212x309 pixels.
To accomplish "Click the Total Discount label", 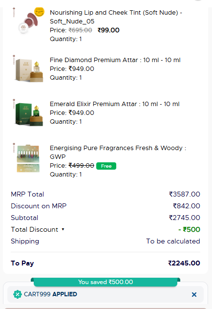I will tap(35, 229).
